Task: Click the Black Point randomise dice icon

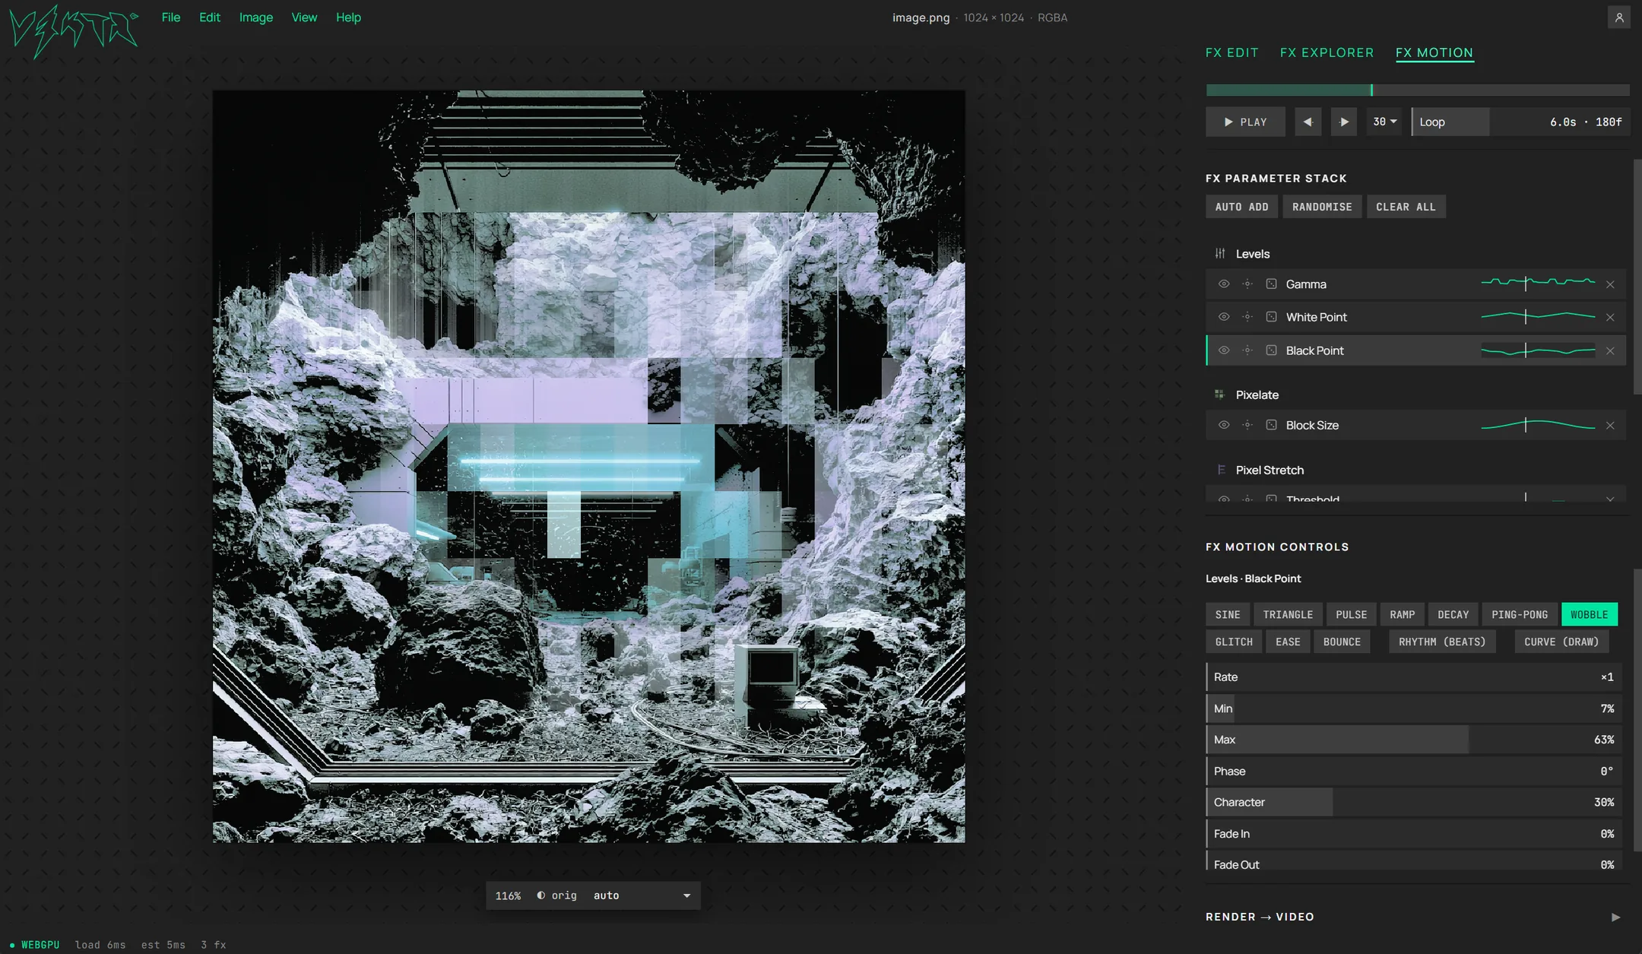Action: tap(1271, 350)
